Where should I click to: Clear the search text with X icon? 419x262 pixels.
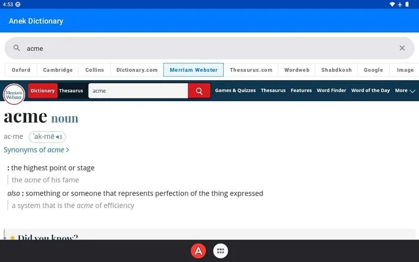coord(402,48)
